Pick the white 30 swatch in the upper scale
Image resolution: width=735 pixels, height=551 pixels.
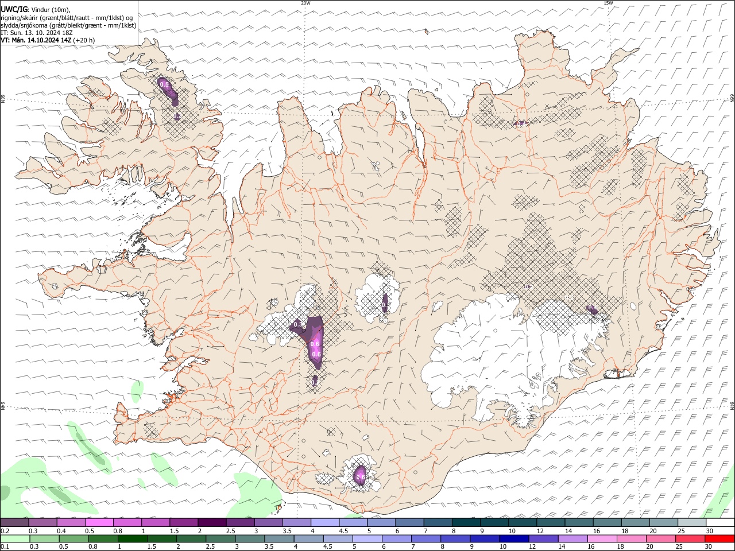pos(720,523)
